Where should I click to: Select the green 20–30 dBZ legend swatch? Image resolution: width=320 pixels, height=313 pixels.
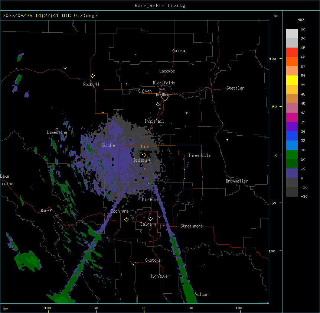click(x=292, y=155)
